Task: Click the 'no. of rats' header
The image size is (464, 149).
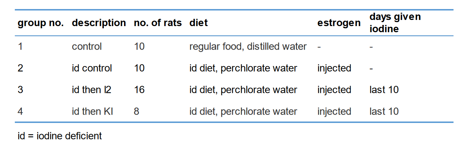Action: [158, 23]
